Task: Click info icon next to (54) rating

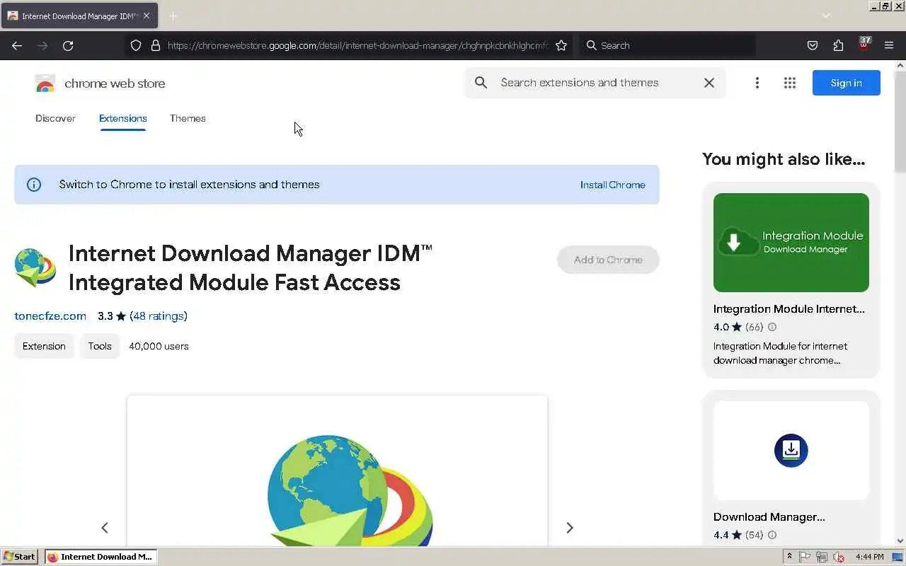Action: [772, 535]
